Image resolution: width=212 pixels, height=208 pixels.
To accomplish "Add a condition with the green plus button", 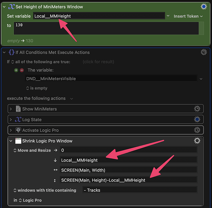I will point(16,70).
